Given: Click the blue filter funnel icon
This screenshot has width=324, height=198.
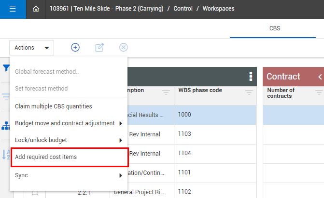Looking at the screenshot, I should [6, 68].
